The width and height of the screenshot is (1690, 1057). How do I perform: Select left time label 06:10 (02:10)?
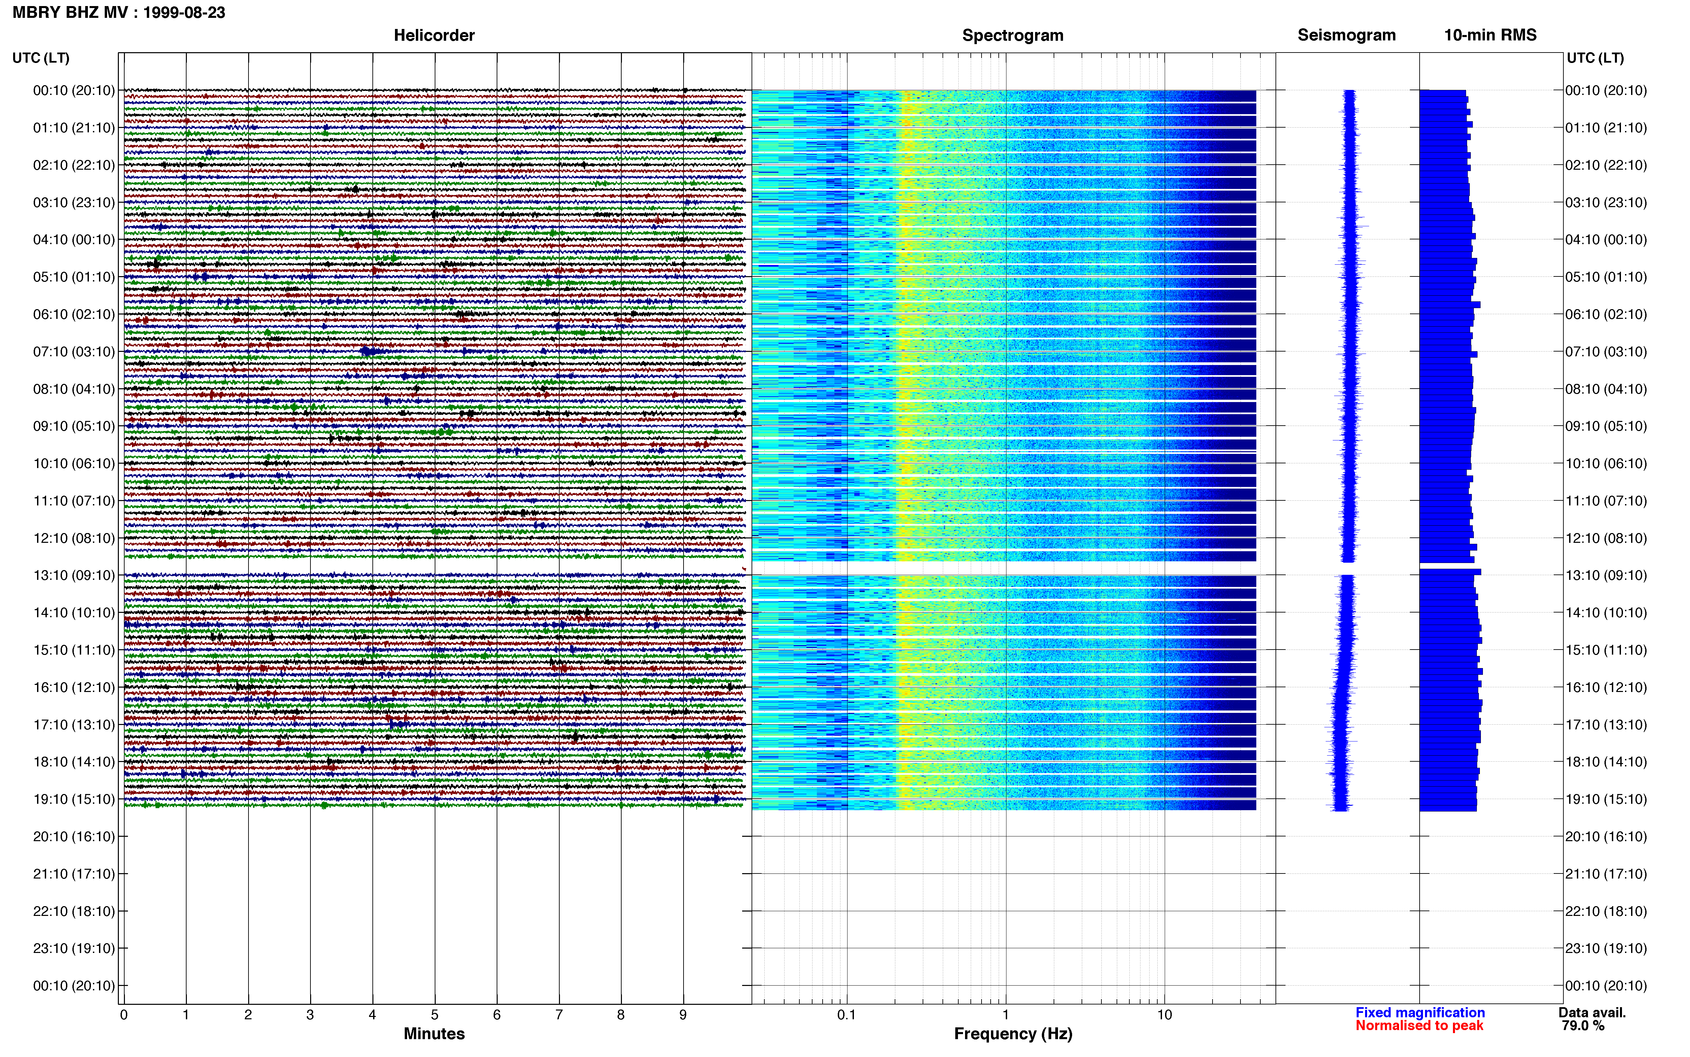(x=74, y=315)
